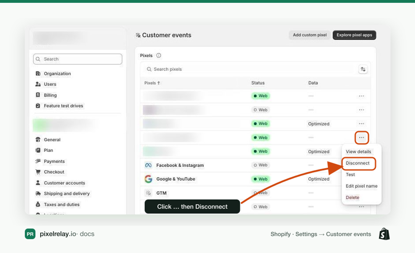The height and width of the screenshot is (253, 415).
Task: Click Web status in Facebook & Instagram row
Action: pyautogui.click(x=260, y=165)
